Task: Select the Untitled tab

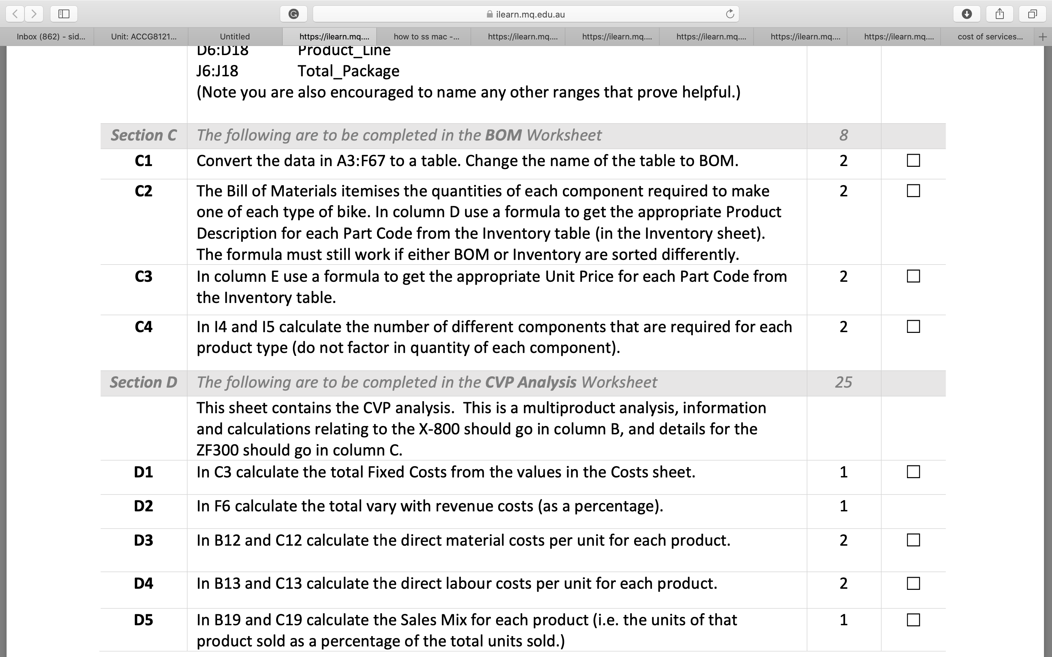Action: (234, 36)
